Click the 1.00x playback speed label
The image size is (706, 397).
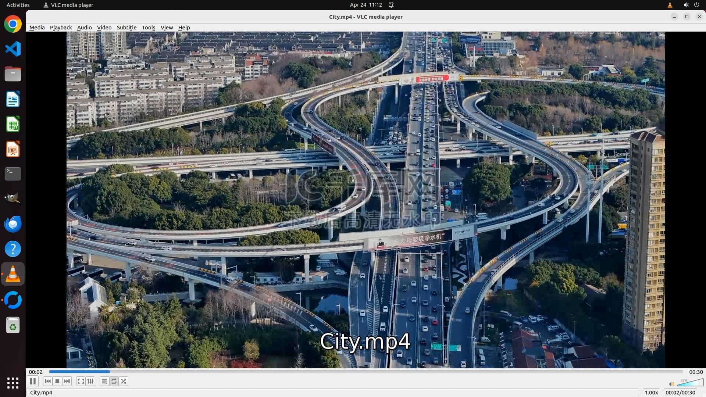(651, 393)
